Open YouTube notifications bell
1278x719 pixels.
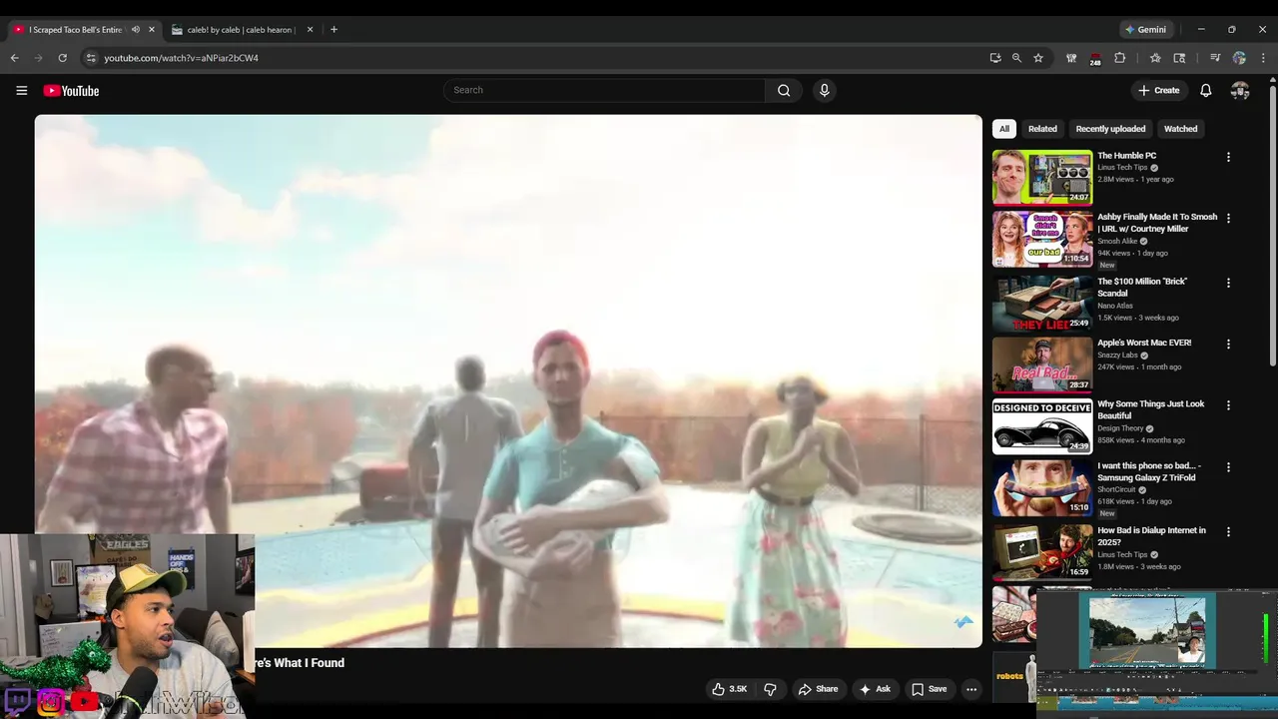pos(1205,91)
